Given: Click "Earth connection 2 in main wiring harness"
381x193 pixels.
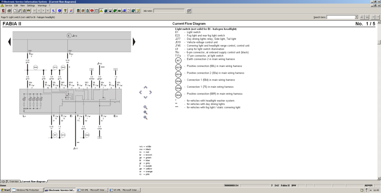Looking at the screenshot, I should pyautogui.click(x=211, y=59).
